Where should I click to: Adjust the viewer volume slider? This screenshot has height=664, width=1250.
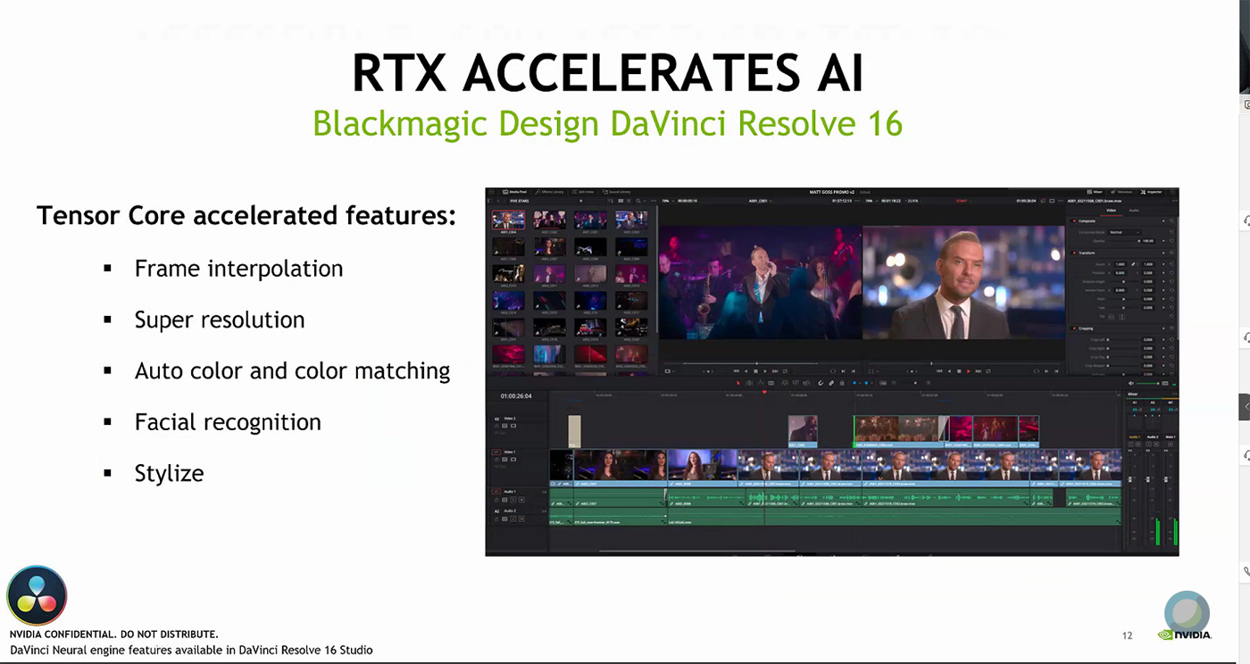1148,383
